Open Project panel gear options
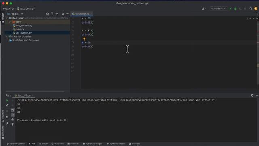259x146 pixels. (x=63, y=14)
